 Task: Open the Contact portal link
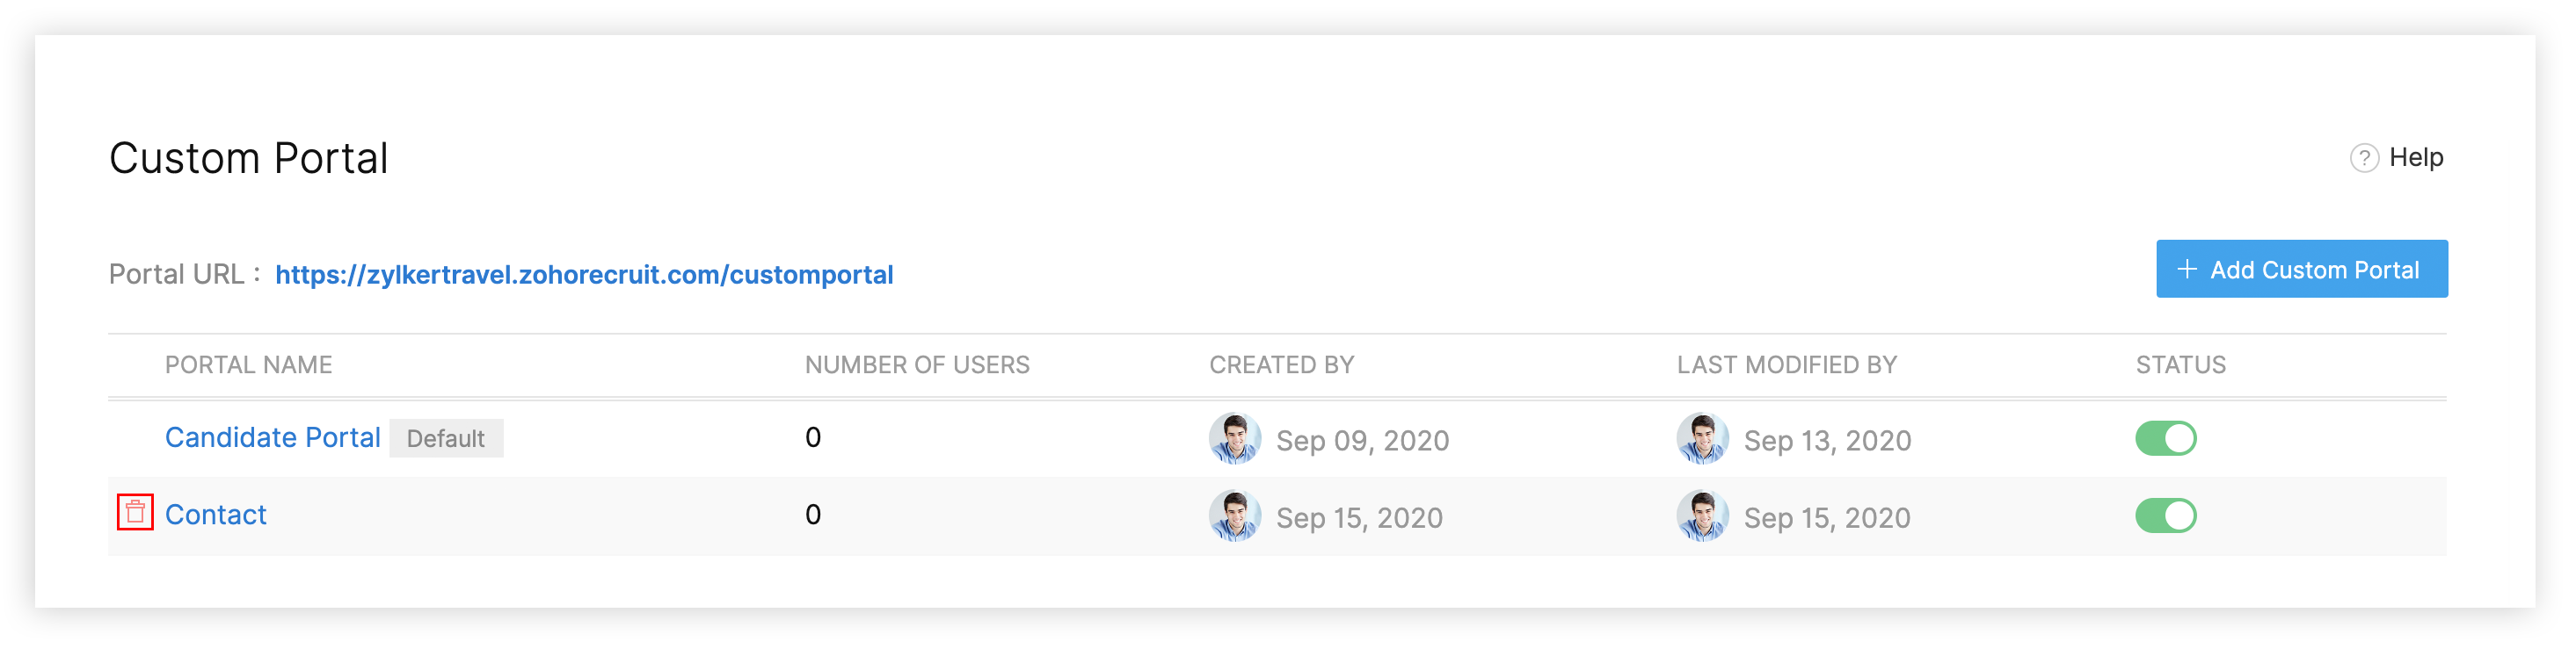[216, 515]
